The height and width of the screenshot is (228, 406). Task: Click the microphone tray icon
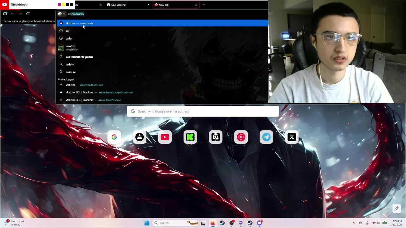coord(367,223)
